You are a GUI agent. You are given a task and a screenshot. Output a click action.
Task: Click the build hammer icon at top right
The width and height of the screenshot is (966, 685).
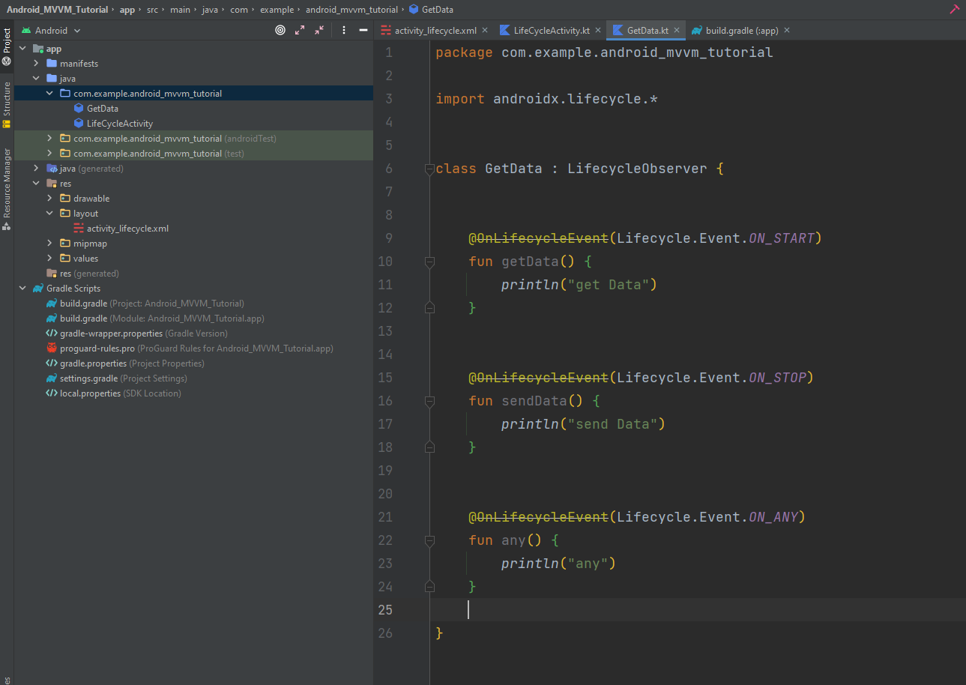[x=954, y=10]
